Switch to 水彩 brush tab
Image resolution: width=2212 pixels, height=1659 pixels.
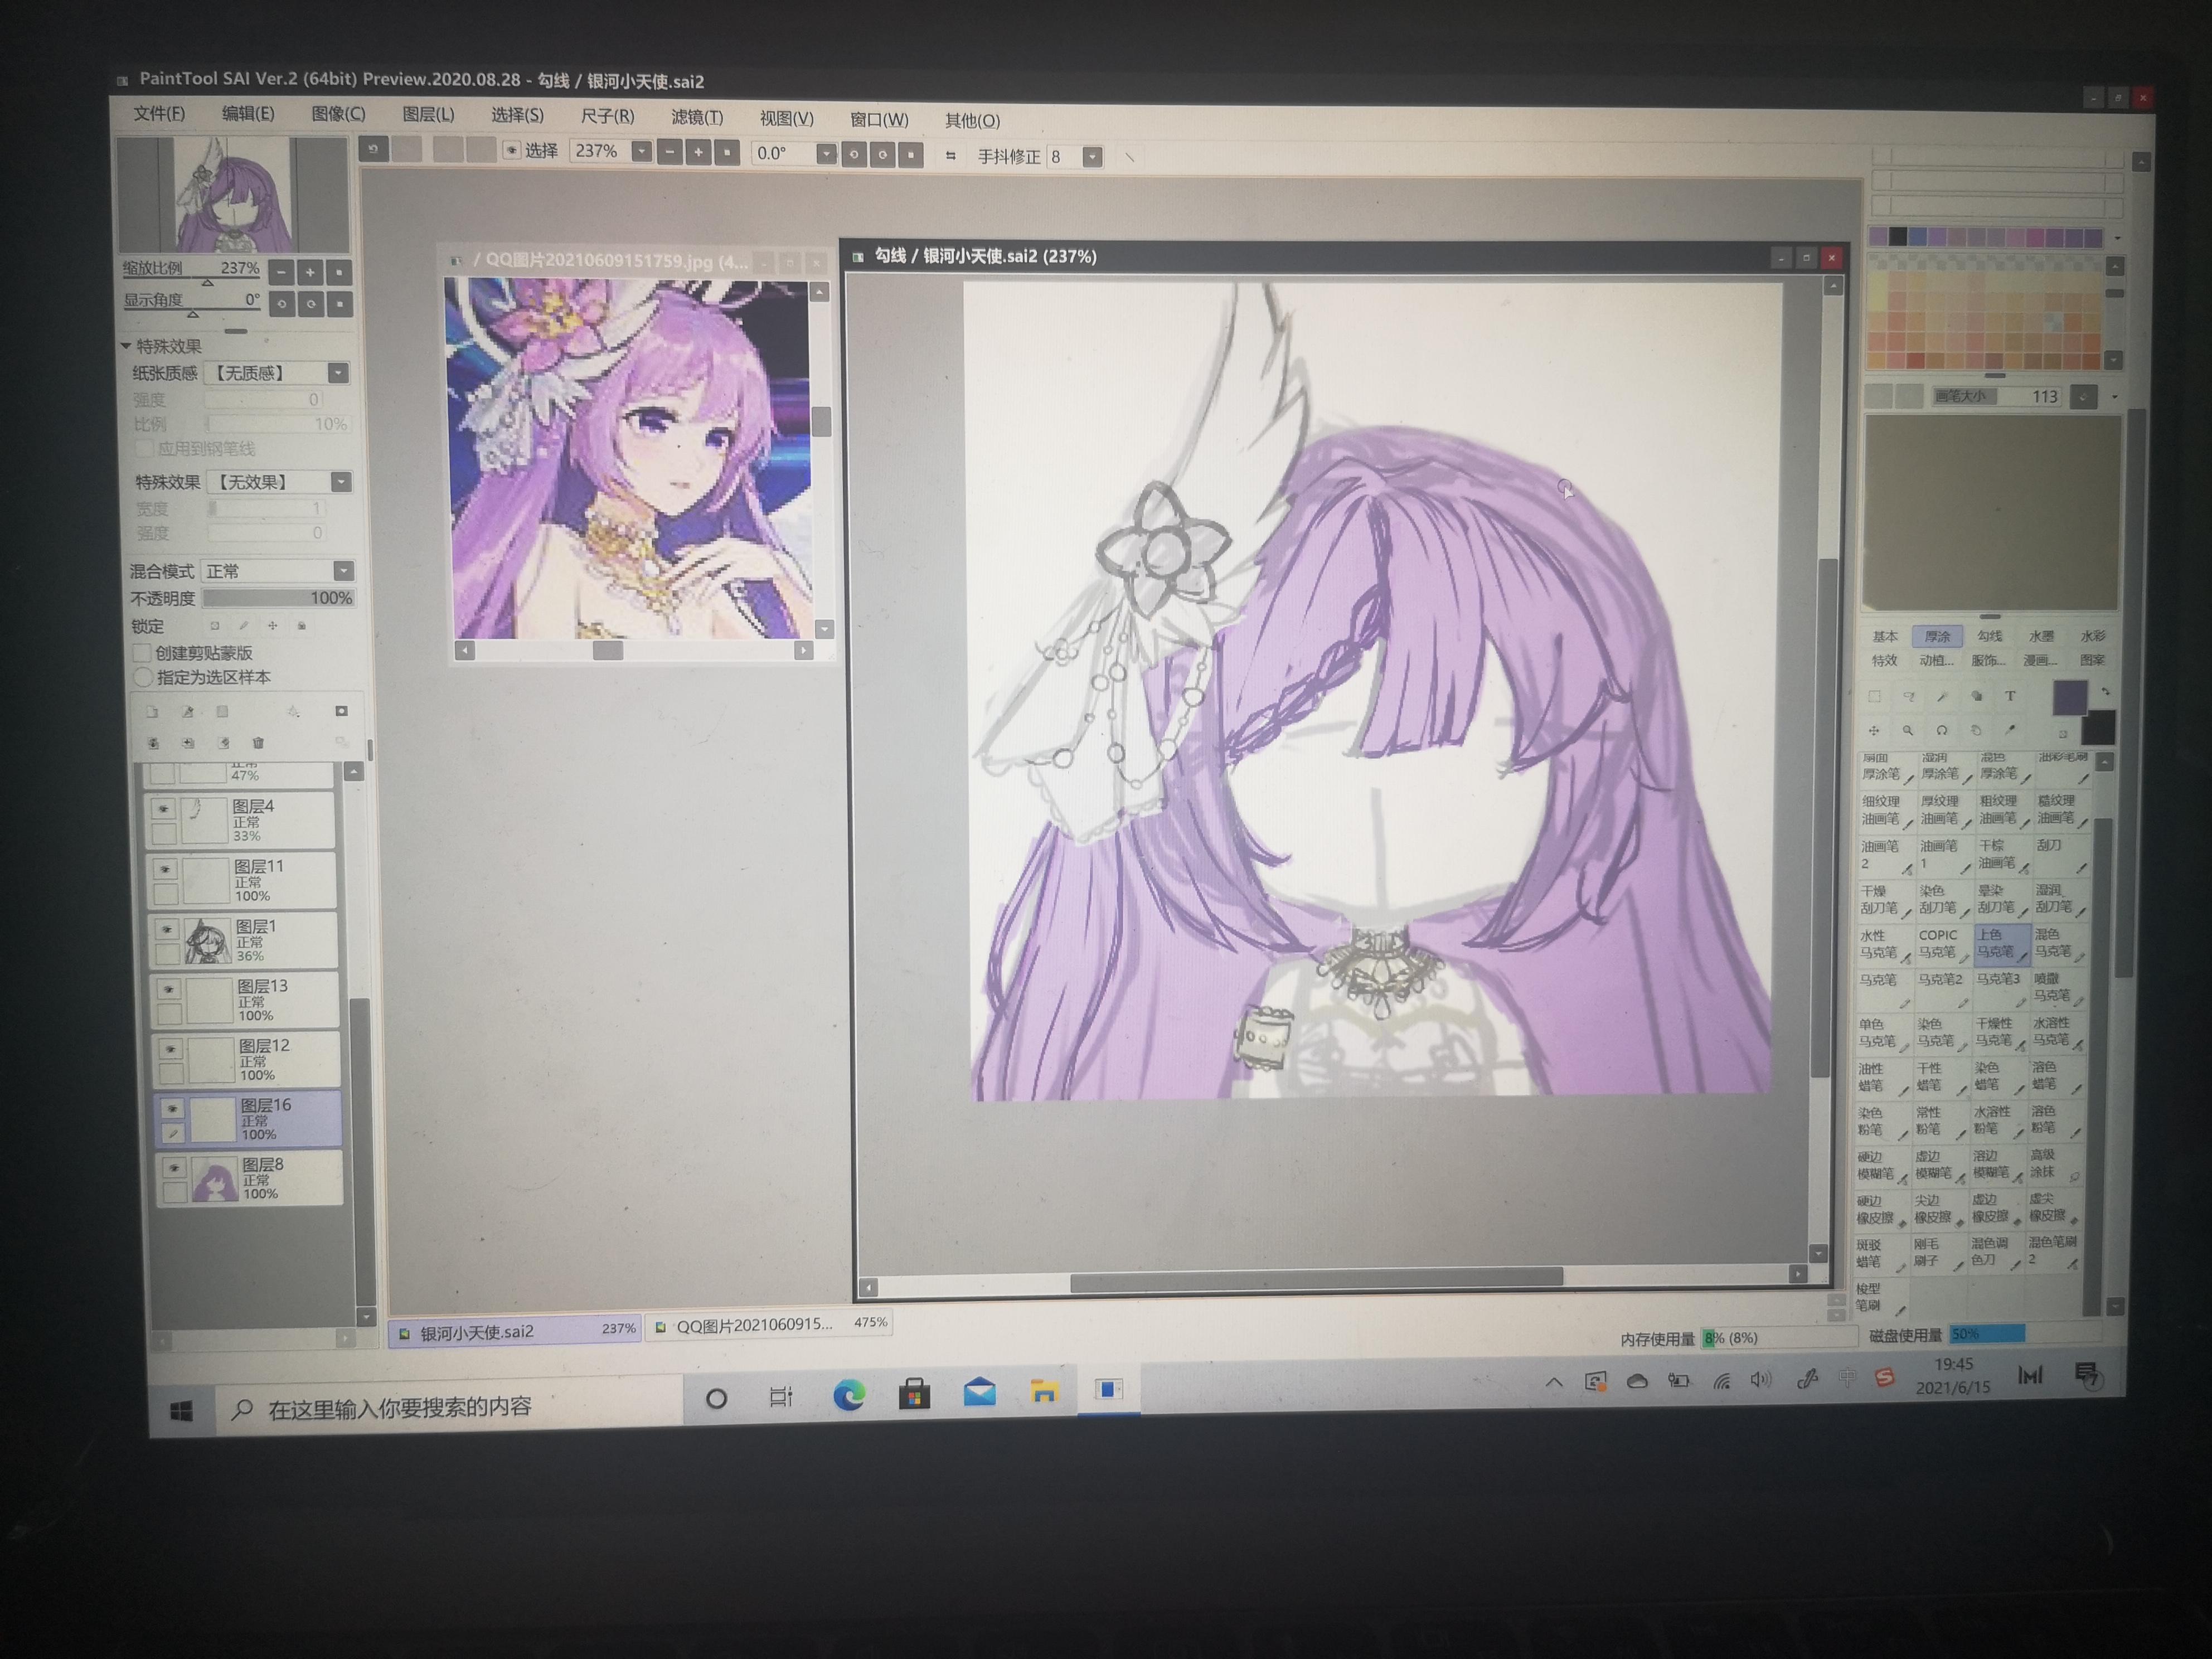coord(2092,636)
